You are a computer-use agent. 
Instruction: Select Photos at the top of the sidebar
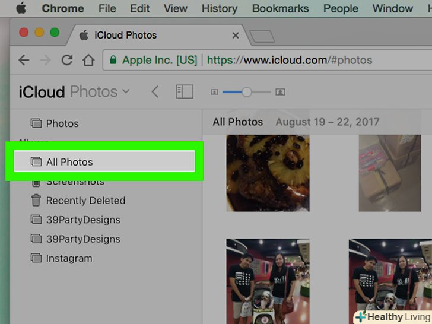pos(62,123)
